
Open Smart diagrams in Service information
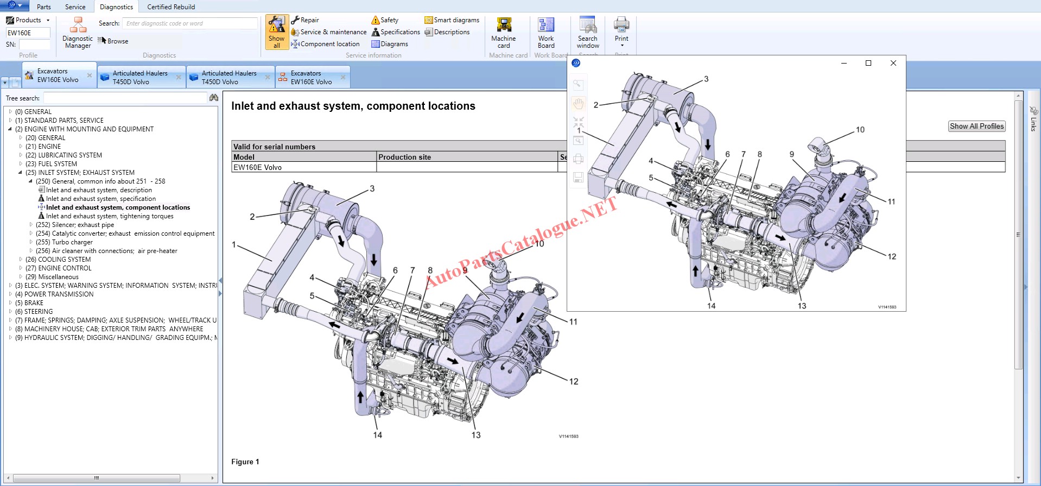(452, 20)
